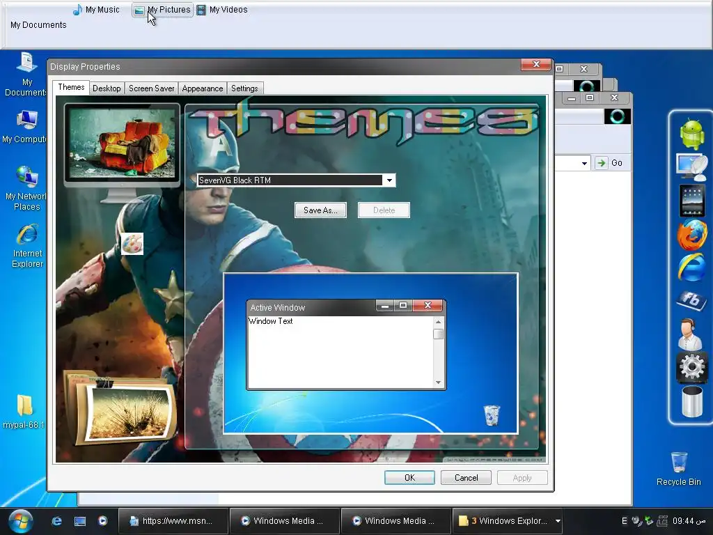Open the My Music toolbar shortcut
This screenshot has width=713, height=535.
click(x=96, y=10)
